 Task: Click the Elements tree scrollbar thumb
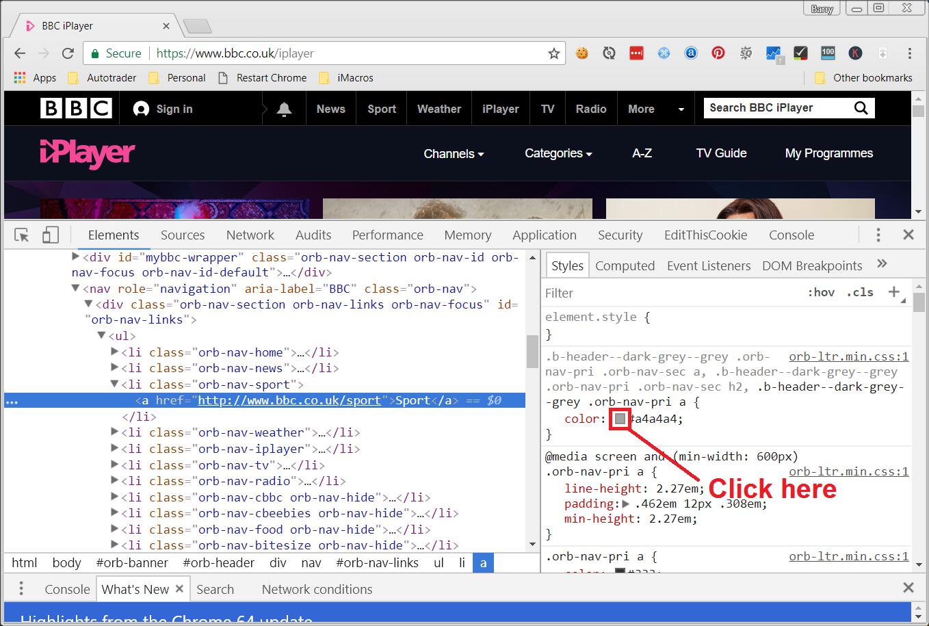[532, 352]
